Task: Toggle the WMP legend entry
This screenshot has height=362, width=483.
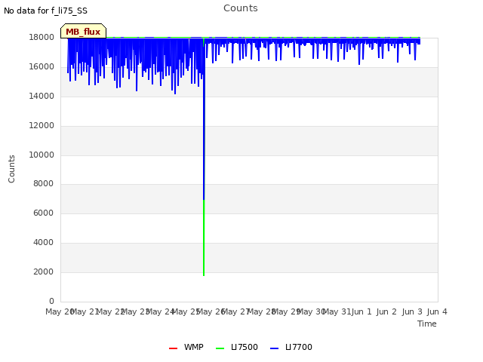Action: (x=186, y=347)
